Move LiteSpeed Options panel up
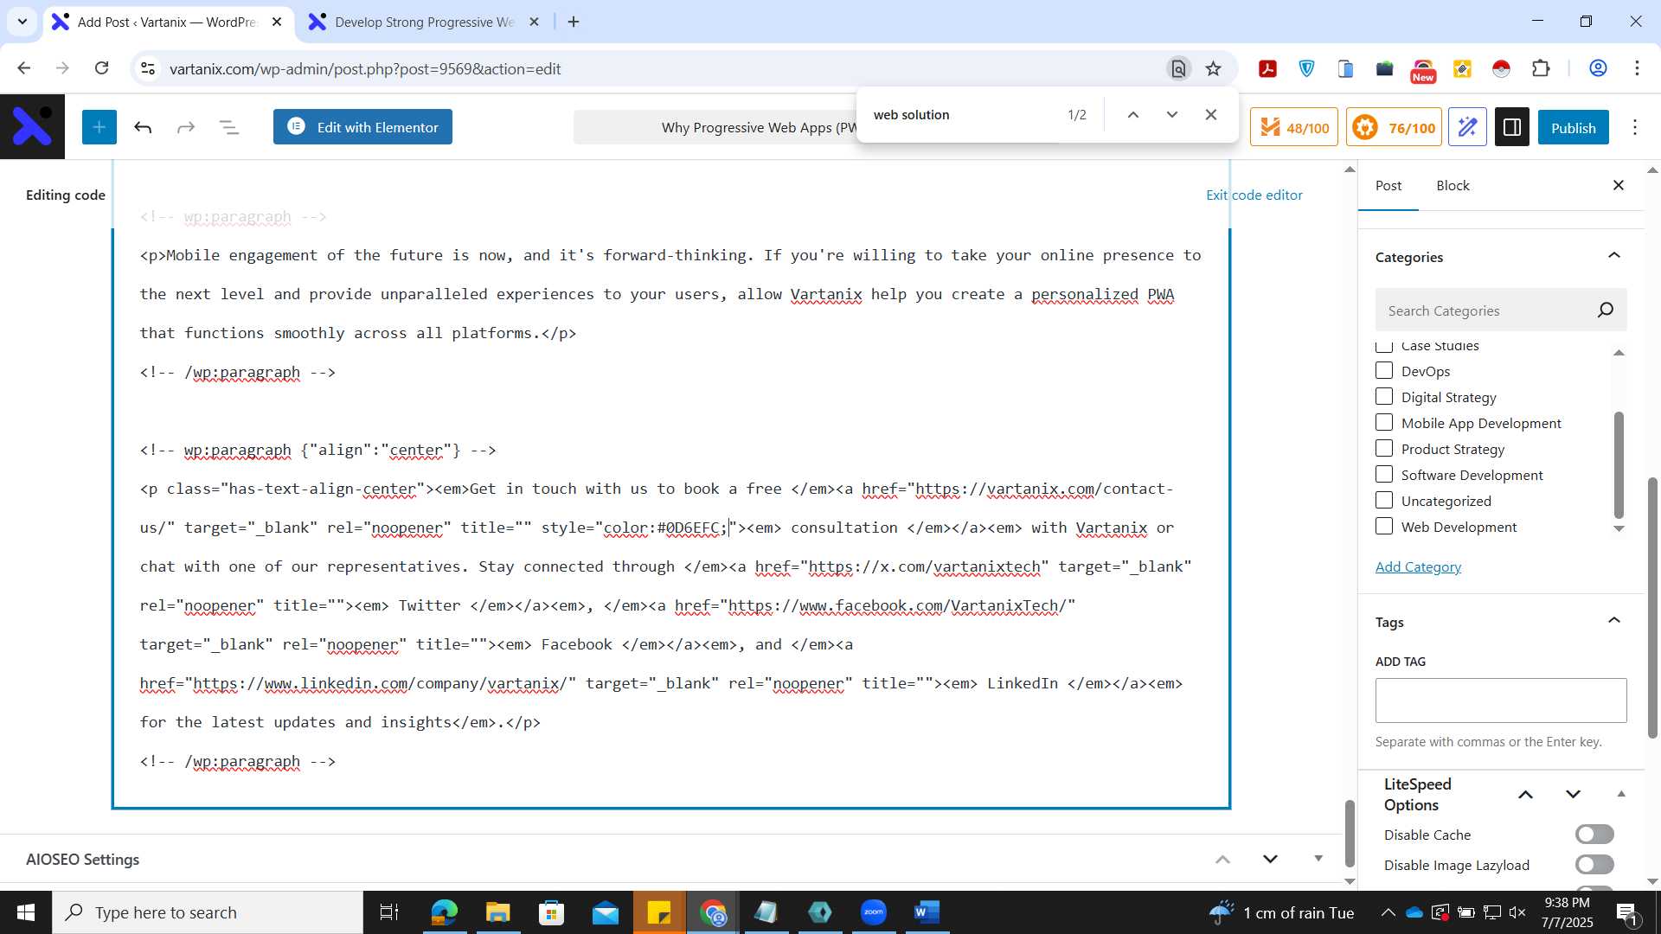Screen dimensions: 1661x934 (x=1526, y=795)
